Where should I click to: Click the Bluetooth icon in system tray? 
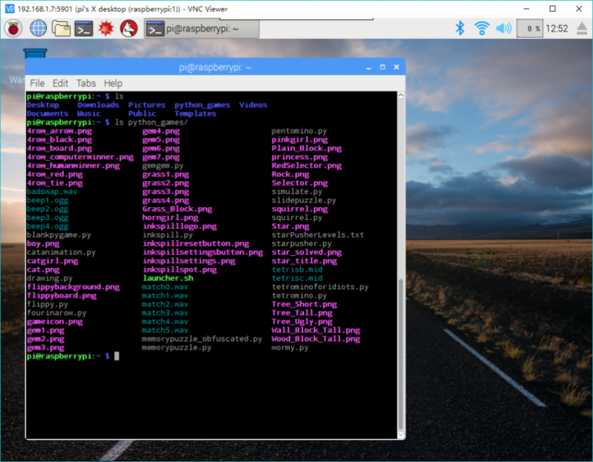(459, 28)
